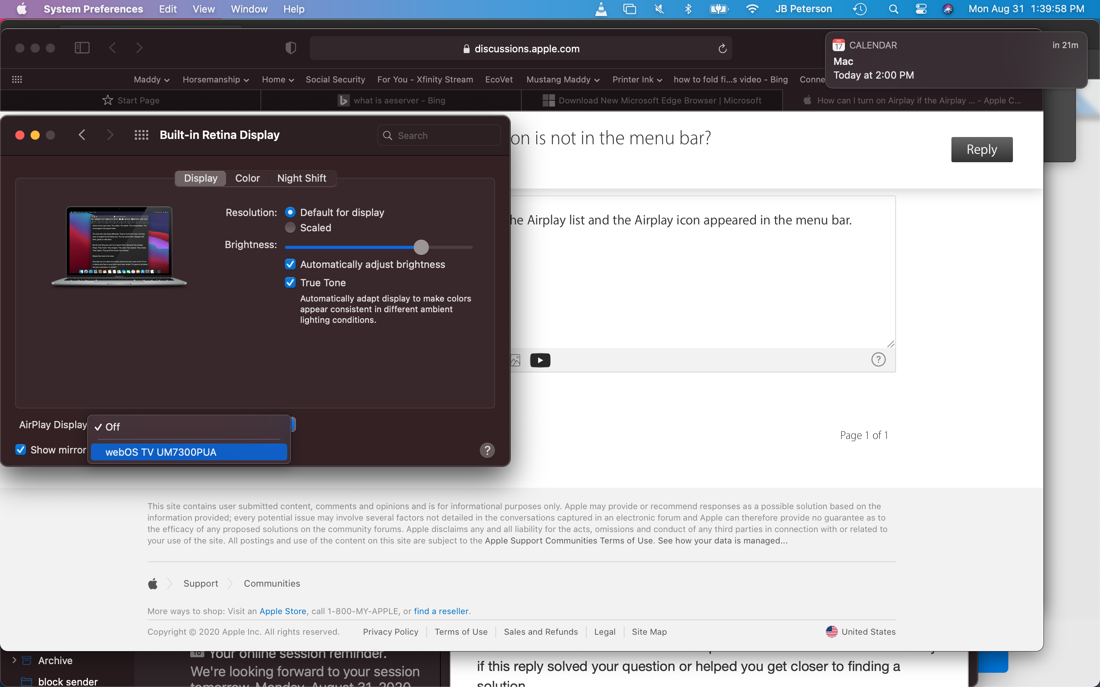Open the Printer Ink bookmarks dropdown

point(637,79)
